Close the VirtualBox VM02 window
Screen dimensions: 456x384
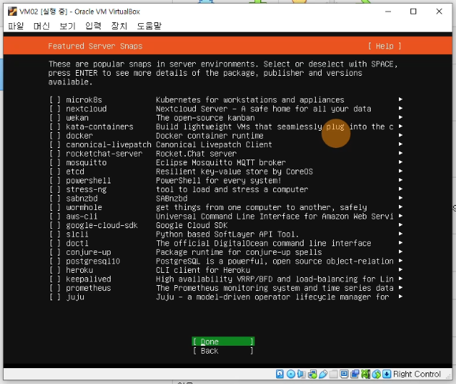439,12
